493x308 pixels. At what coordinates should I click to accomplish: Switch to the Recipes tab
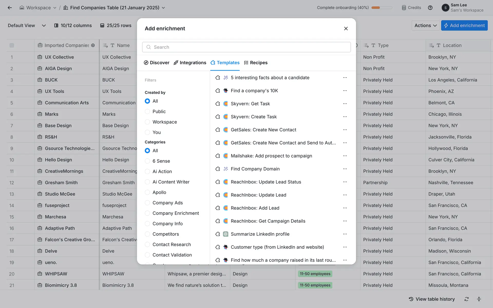[x=256, y=63]
